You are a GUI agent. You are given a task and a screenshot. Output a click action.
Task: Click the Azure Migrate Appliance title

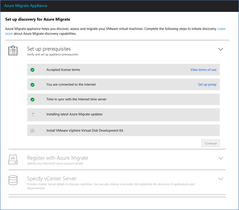26,6
